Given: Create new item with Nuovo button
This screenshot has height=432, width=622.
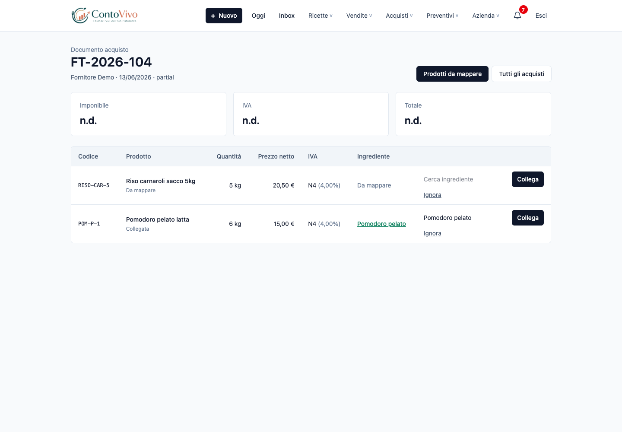Looking at the screenshot, I should [224, 16].
